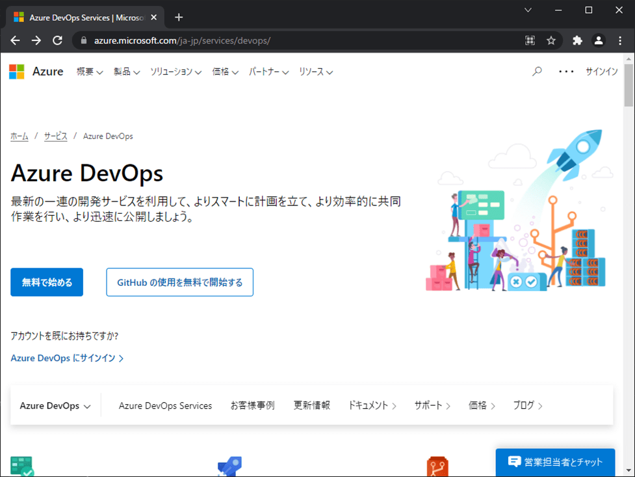
Task: Click the browser back arrow
Action: pos(16,40)
